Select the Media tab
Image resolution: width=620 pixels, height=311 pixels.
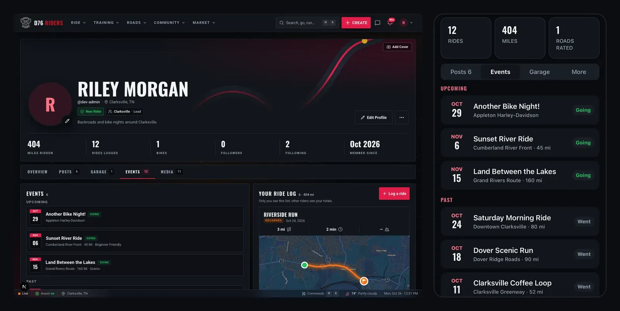click(171, 172)
